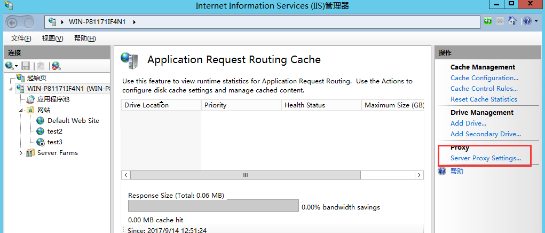Click the Save floppy disk icon in Connections toolbar
Screen dimensions: 545x233
click(26, 65)
